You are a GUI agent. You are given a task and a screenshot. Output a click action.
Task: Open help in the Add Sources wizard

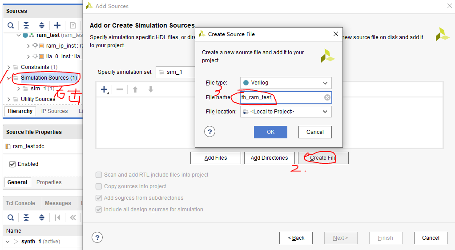pos(97,238)
